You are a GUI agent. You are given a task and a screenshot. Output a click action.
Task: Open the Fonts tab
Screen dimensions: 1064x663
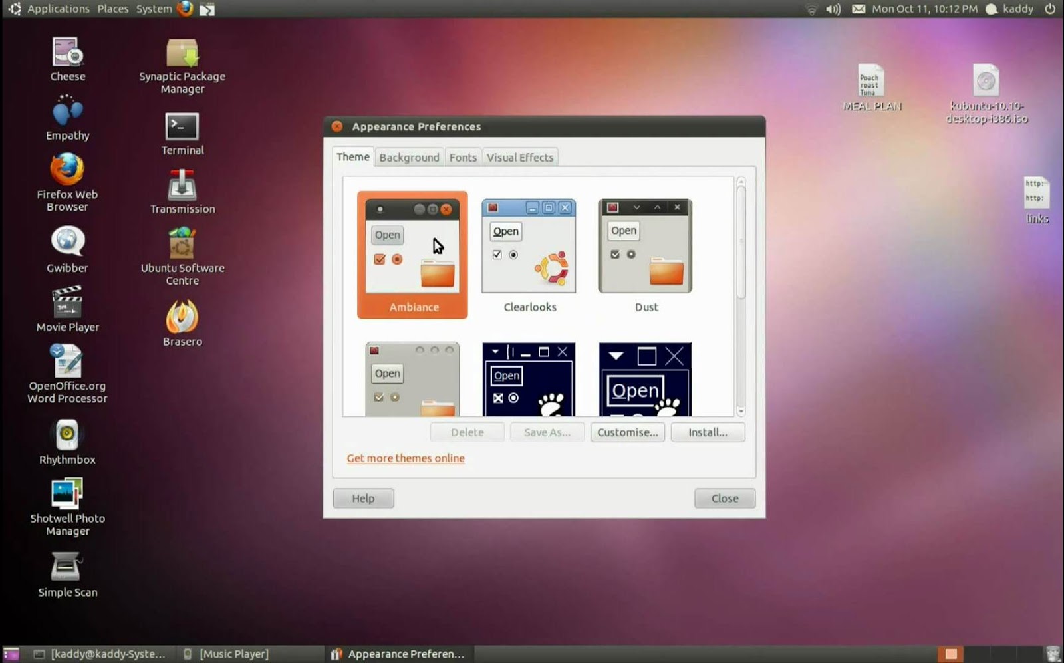(463, 157)
